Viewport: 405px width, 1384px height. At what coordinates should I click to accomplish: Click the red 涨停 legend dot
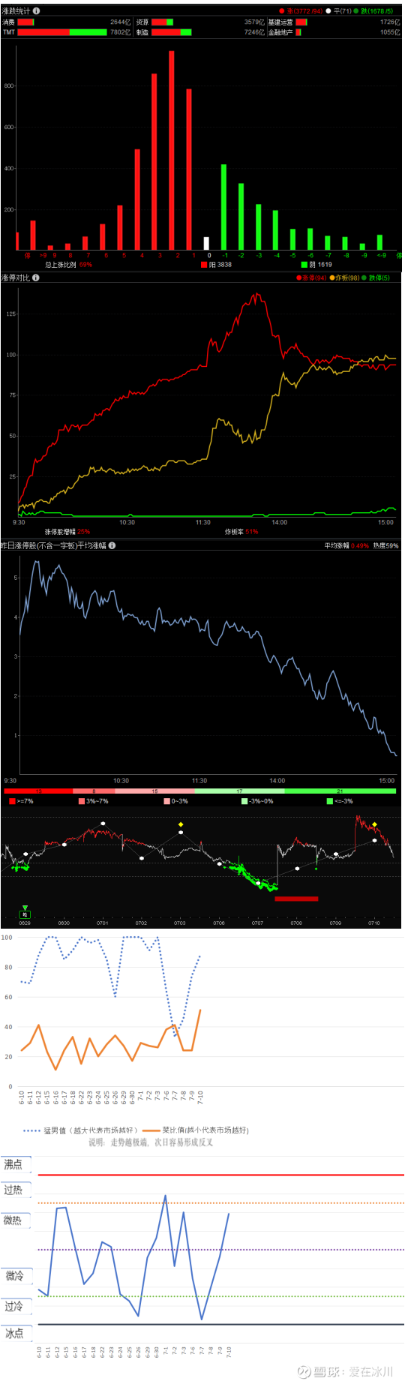pyautogui.click(x=298, y=278)
